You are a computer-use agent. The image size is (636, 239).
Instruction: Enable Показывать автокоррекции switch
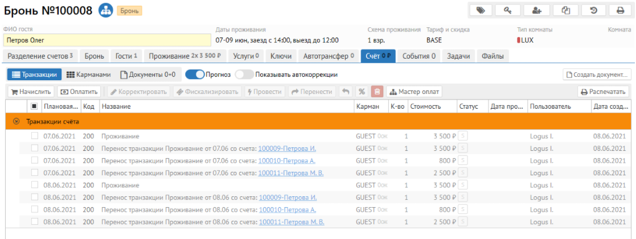click(x=244, y=75)
